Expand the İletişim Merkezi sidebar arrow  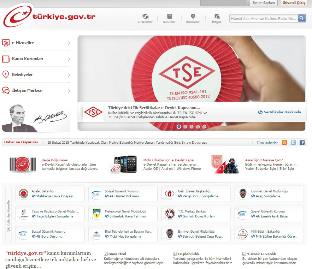pyautogui.click(x=69, y=91)
